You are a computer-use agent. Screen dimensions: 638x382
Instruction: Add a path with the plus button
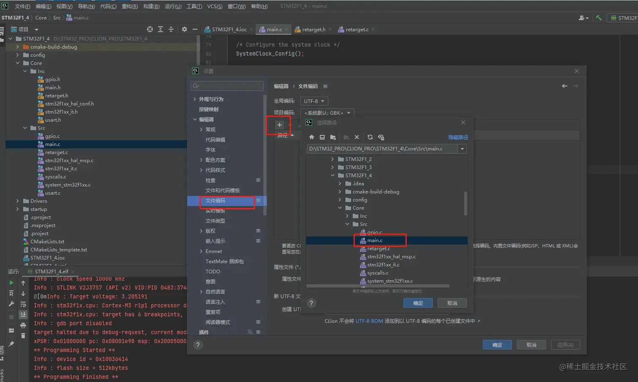(x=279, y=125)
